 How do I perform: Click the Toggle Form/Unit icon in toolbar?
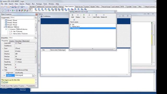(x=19, y=7)
